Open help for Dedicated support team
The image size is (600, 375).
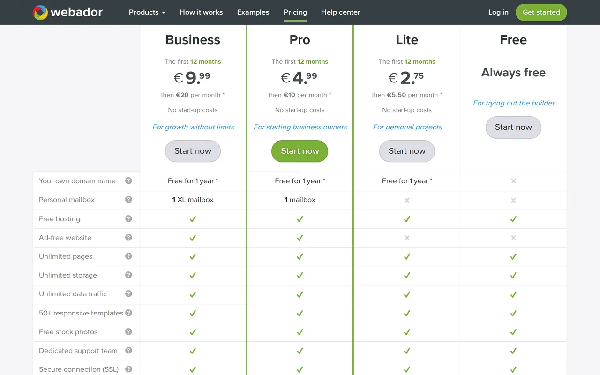[x=128, y=350]
